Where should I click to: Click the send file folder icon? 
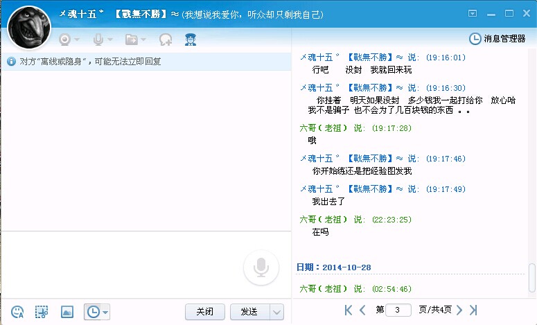132,39
